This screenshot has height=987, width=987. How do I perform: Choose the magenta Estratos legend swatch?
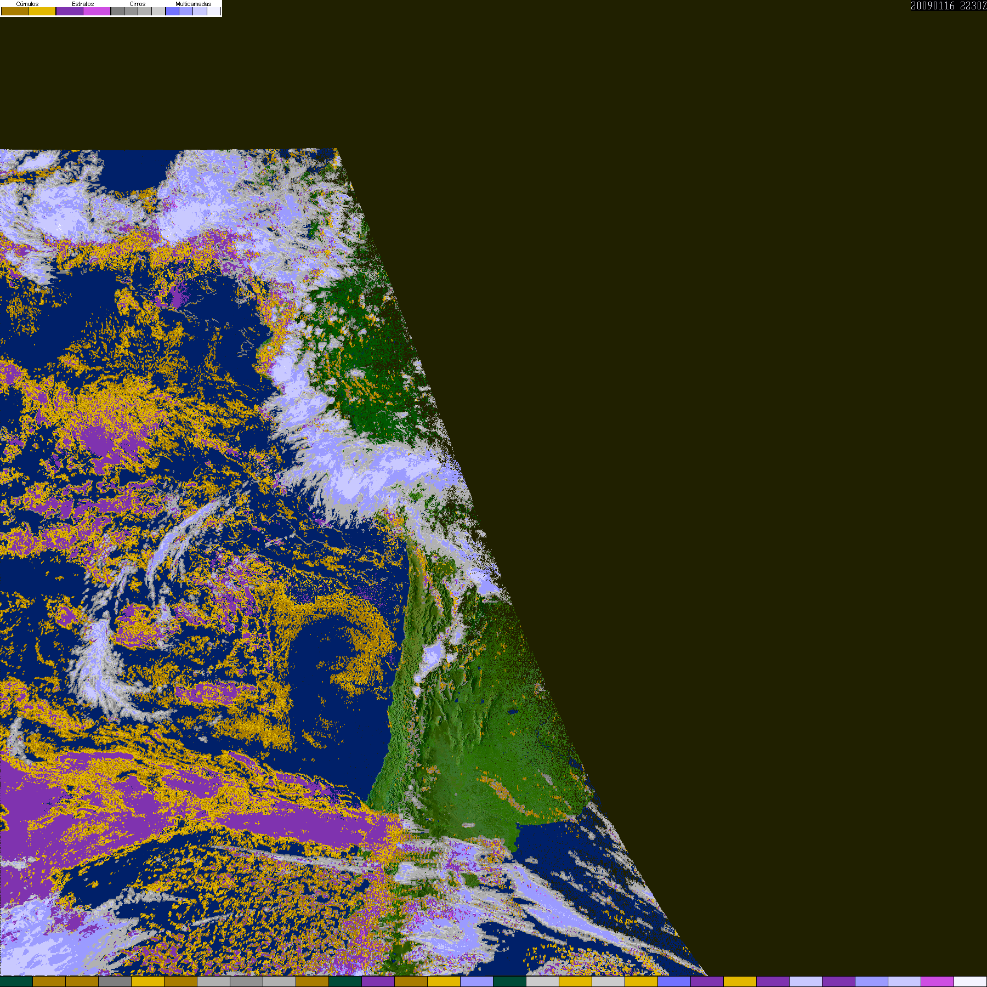click(x=97, y=12)
